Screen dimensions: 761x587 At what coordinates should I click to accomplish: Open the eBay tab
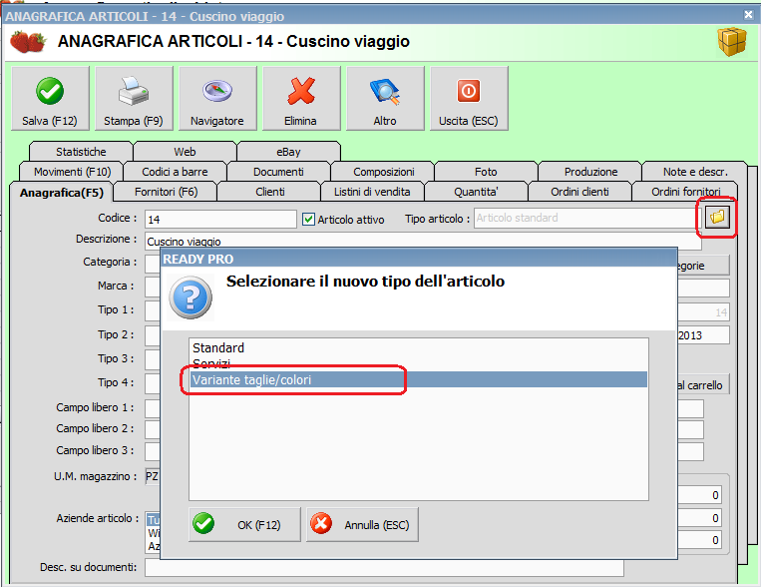[288, 152]
